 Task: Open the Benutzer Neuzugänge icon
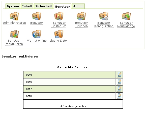tap(126, 16)
